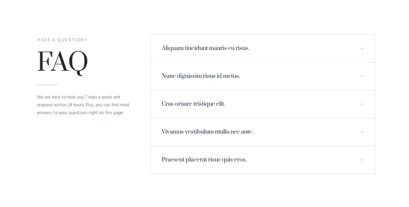The width and height of the screenshot is (409, 207).
Task: Click chevron icon beside Aliquam tincidunt question
Action: (x=362, y=48)
